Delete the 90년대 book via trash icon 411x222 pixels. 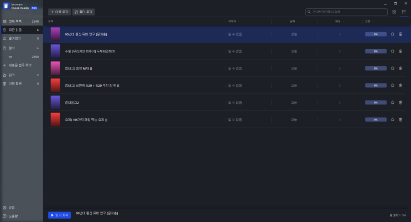pyautogui.click(x=400, y=34)
